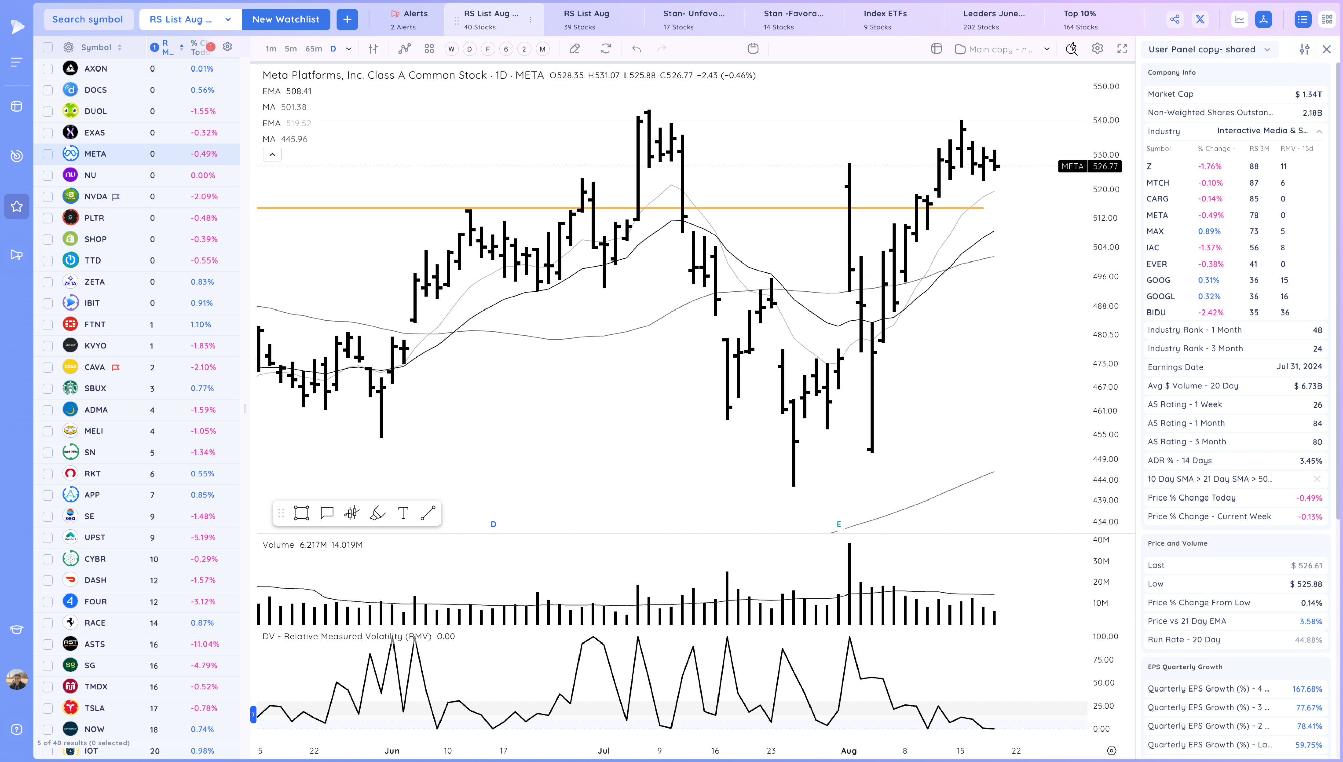
Task: Select the trend line drawing tool
Action: [428, 513]
